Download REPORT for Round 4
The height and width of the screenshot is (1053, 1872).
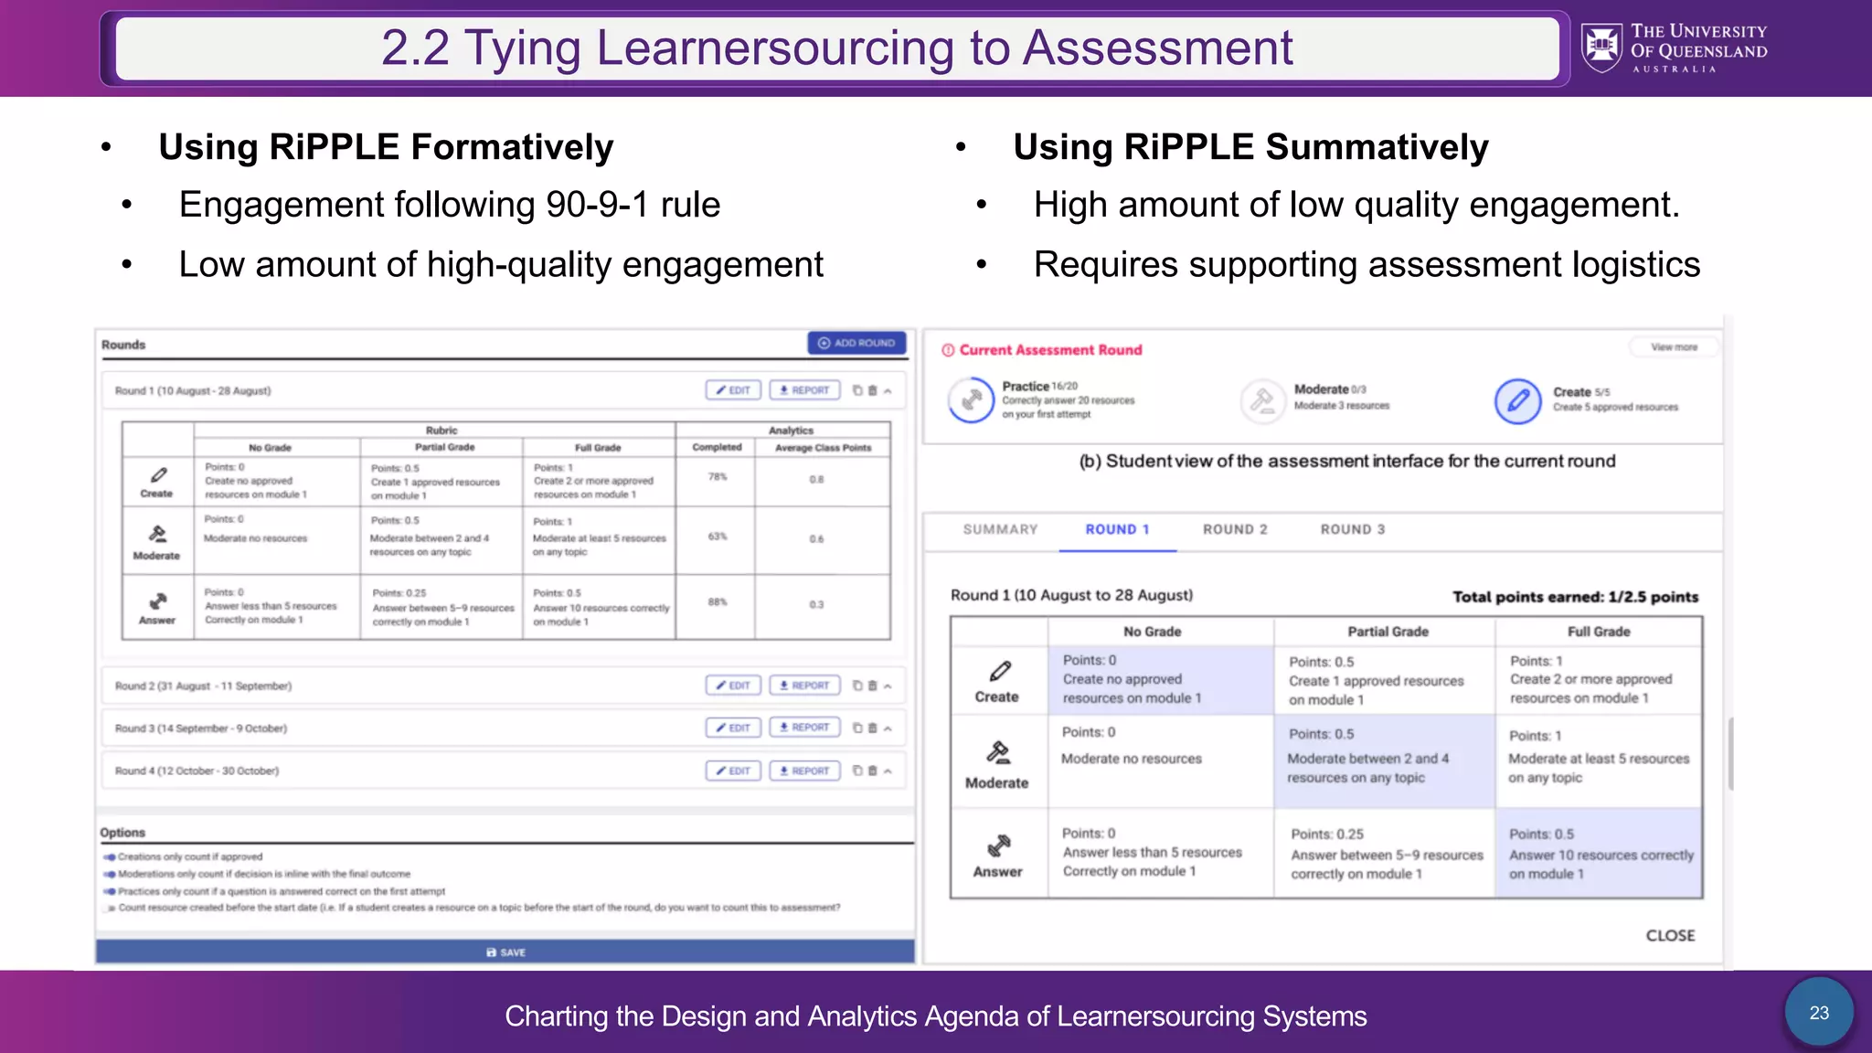pyautogui.click(x=804, y=771)
